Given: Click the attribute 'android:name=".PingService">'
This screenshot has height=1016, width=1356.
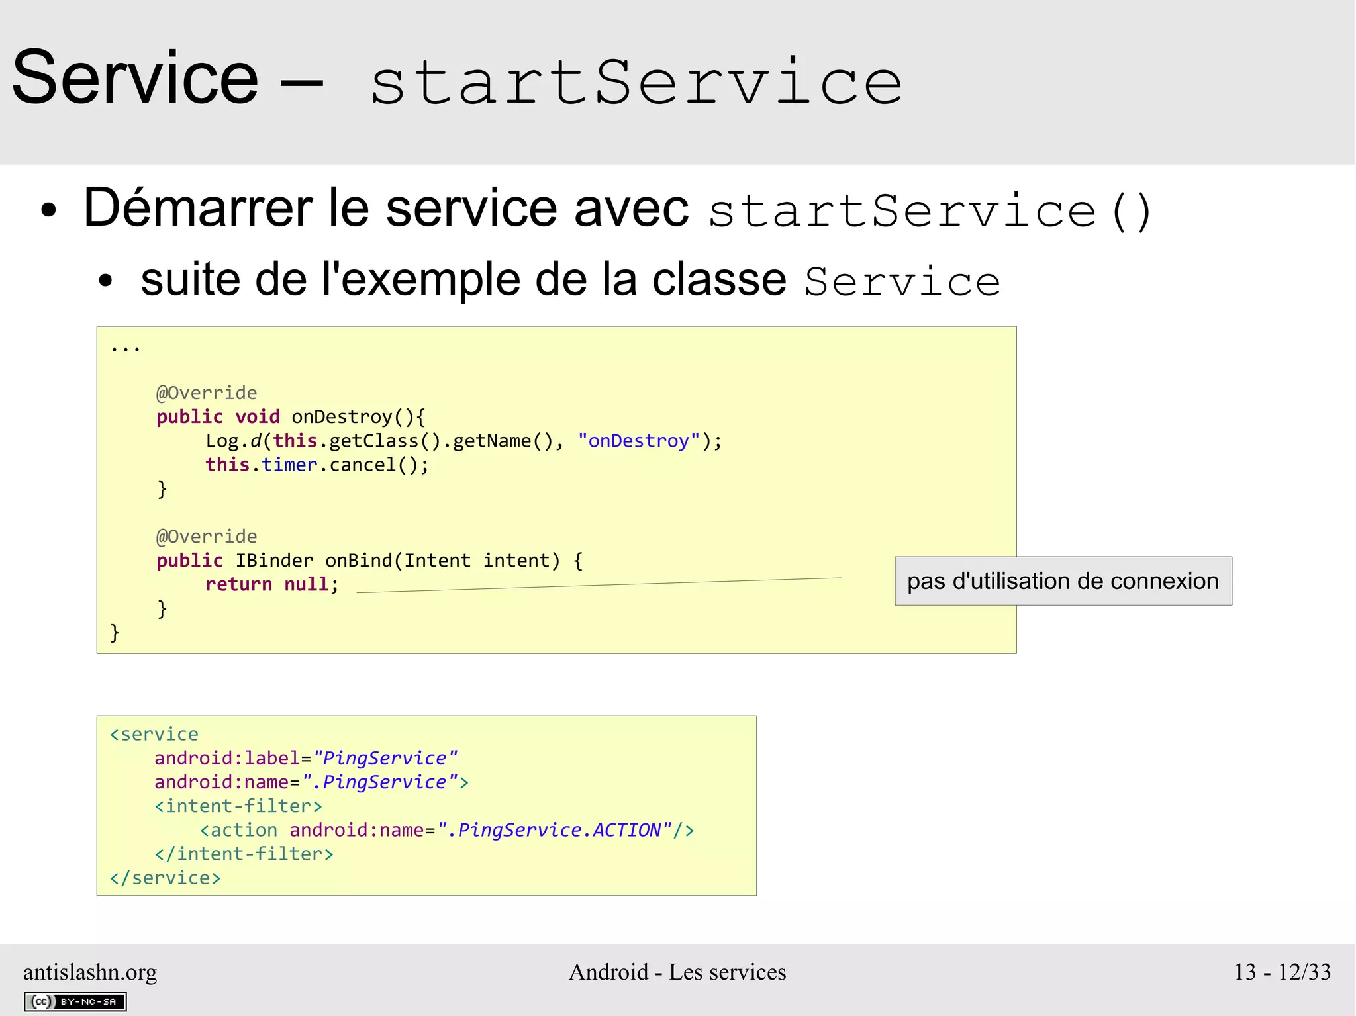Looking at the screenshot, I should tap(311, 782).
